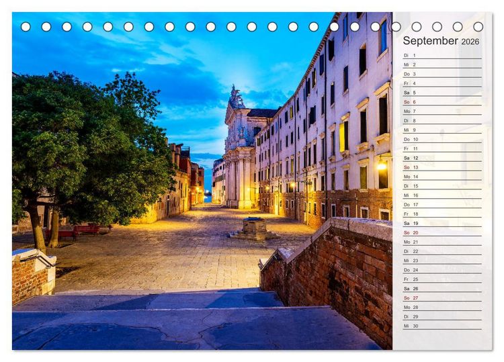Select the row 'Sa 26'
Screen dimensions: 504x362
(x=442, y=288)
